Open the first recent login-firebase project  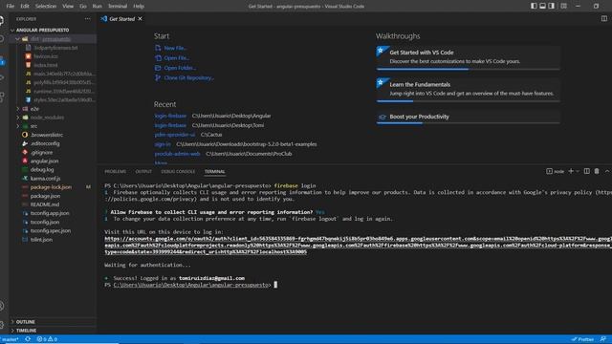170,116
